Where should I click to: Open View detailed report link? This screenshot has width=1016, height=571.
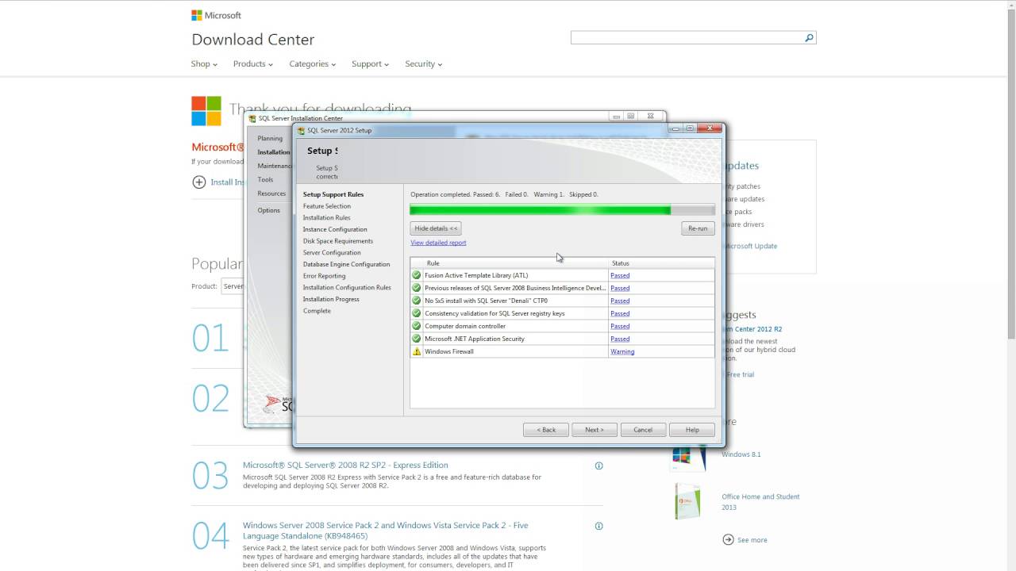tap(438, 243)
